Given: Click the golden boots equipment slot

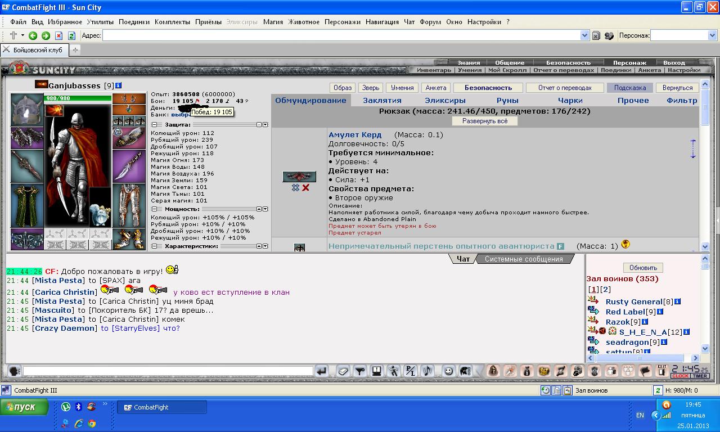Looking at the screenshot, I should (129, 239).
